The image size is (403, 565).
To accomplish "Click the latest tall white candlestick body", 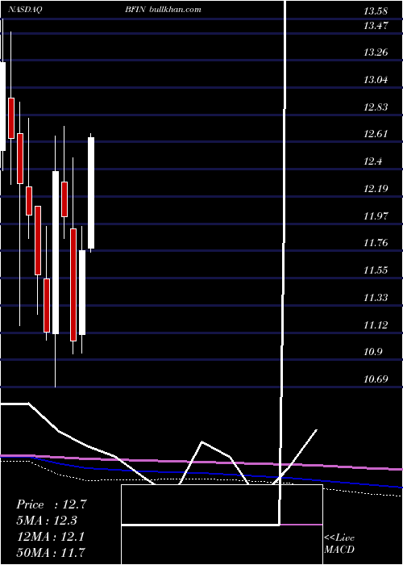I will (91, 193).
